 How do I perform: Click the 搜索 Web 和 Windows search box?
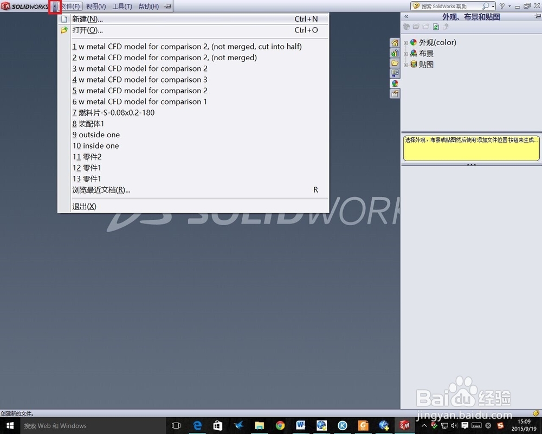point(93,426)
